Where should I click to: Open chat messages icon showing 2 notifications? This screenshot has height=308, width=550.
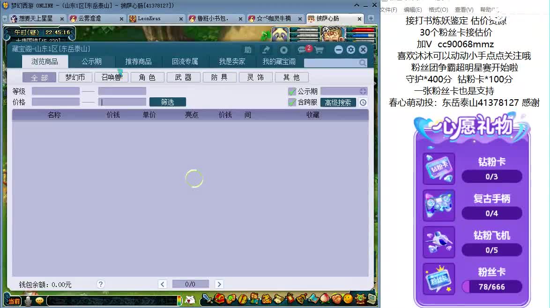(302, 50)
